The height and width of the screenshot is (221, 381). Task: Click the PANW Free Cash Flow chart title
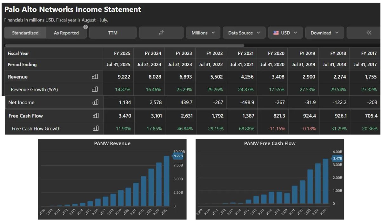tap(270, 143)
